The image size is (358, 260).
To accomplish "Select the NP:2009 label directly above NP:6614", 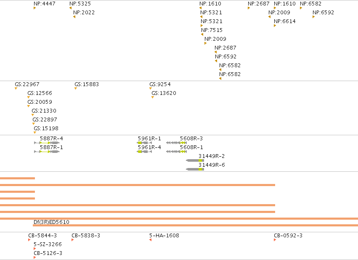I will [279, 13].
